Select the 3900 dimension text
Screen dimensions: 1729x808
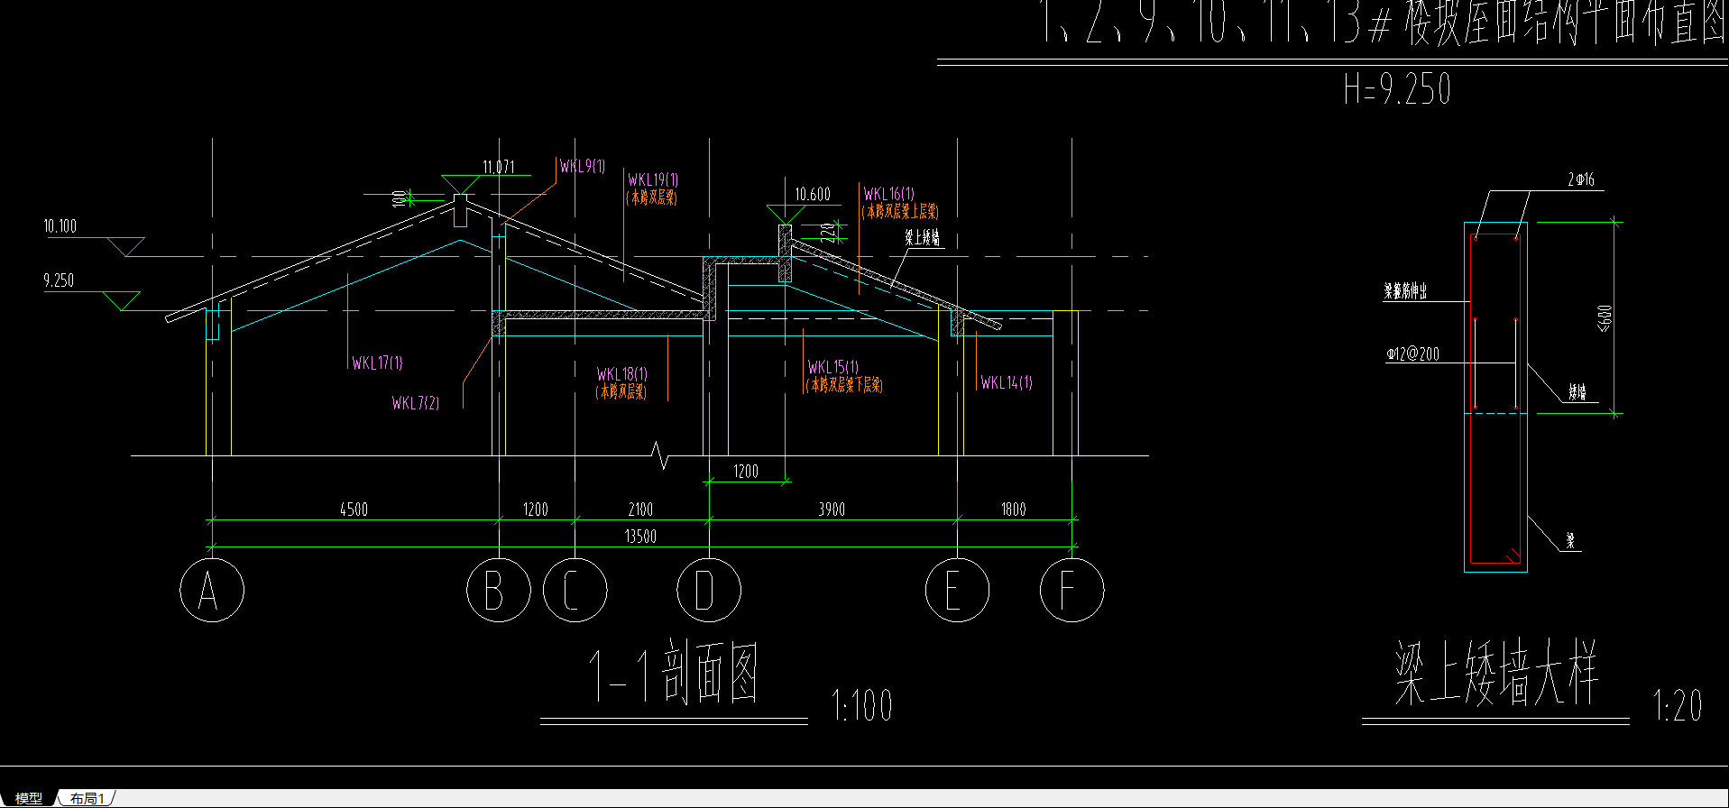point(832,510)
